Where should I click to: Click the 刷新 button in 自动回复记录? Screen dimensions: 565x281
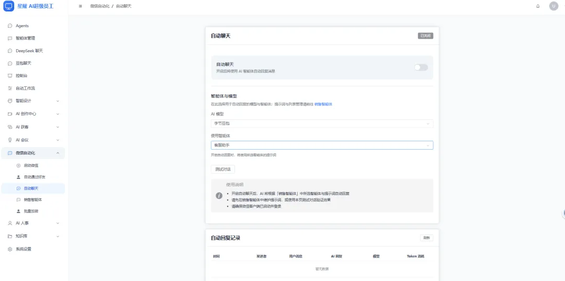coord(427,238)
